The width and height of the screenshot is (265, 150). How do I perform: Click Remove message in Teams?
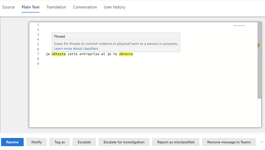pyautogui.click(x=229, y=142)
